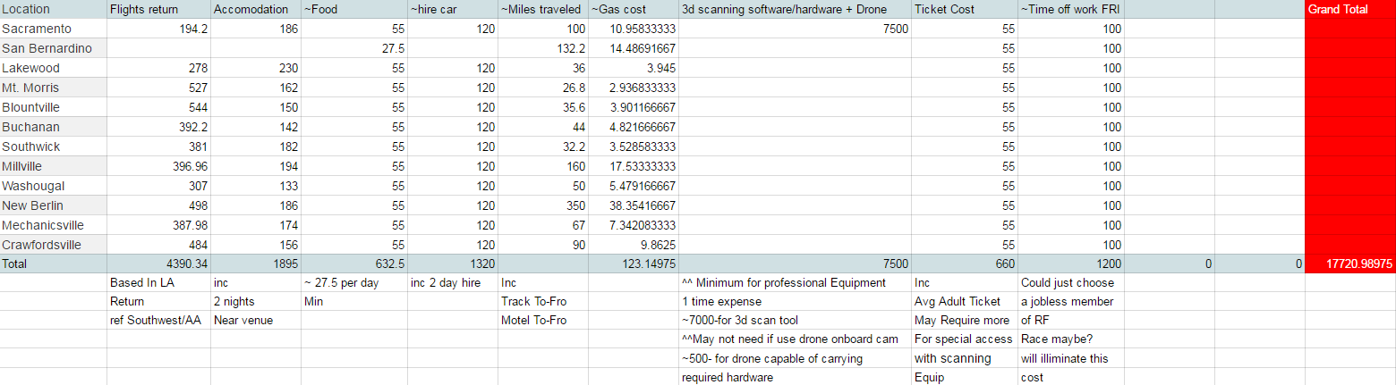Select the Near venue note cell
Screen dimensions: 1396x385
pyautogui.click(x=256, y=321)
